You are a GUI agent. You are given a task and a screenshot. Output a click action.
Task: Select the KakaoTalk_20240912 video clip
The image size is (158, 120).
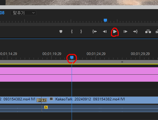[x=100, y=100]
